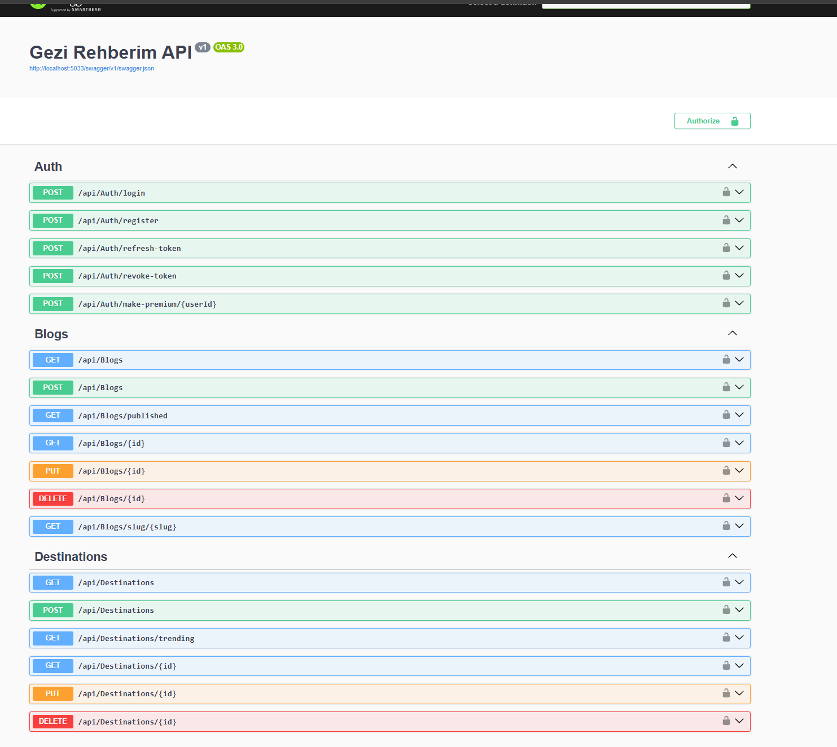Click Gezi Rehberim API title

pos(111,52)
